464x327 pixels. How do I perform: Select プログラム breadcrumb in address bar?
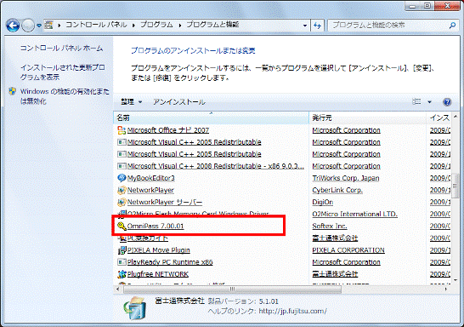(156, 25)
